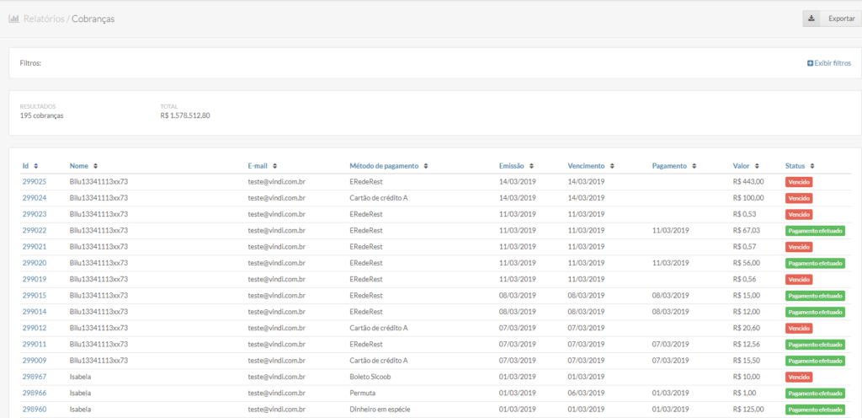Screen dimensions: 862x418
Task: Go to Relatórios breadcrumb
Action: tap(44, 19)
